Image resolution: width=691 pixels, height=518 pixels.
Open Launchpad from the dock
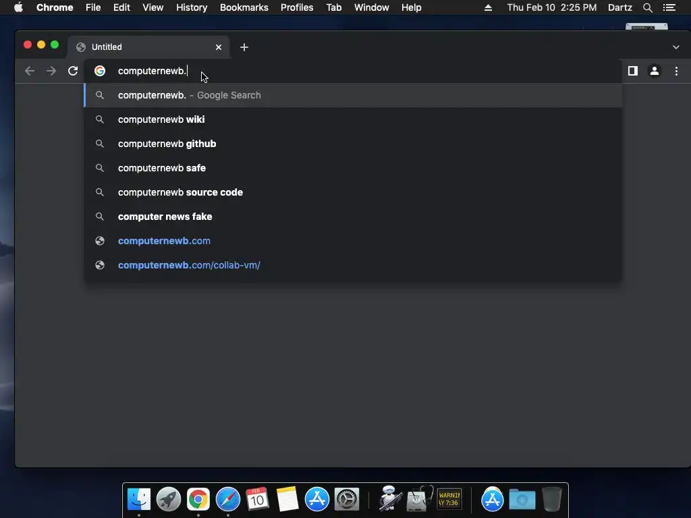(168, 499)
